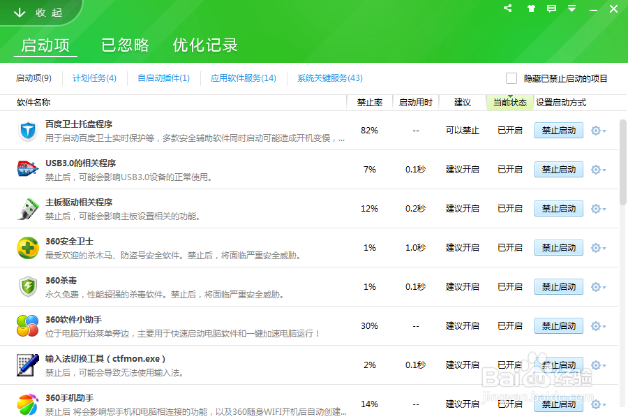Screen dimensions: 628x419
Task: Collapse the panel with 收起 button
Action: click(38, 13)
